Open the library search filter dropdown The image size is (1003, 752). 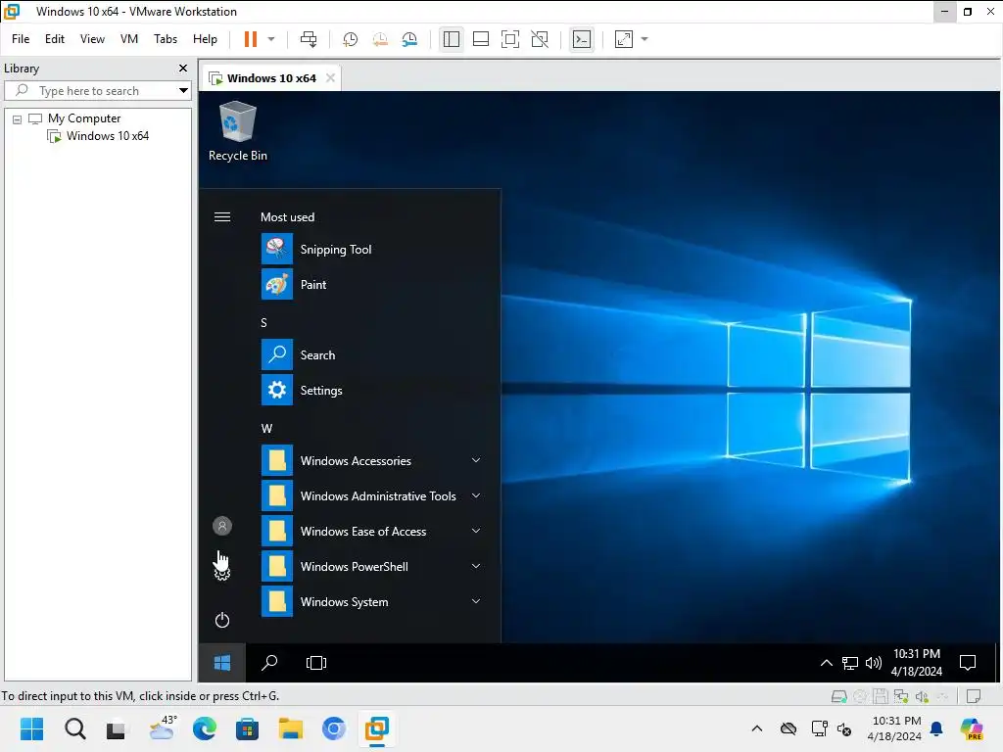(x=183, y=91)
